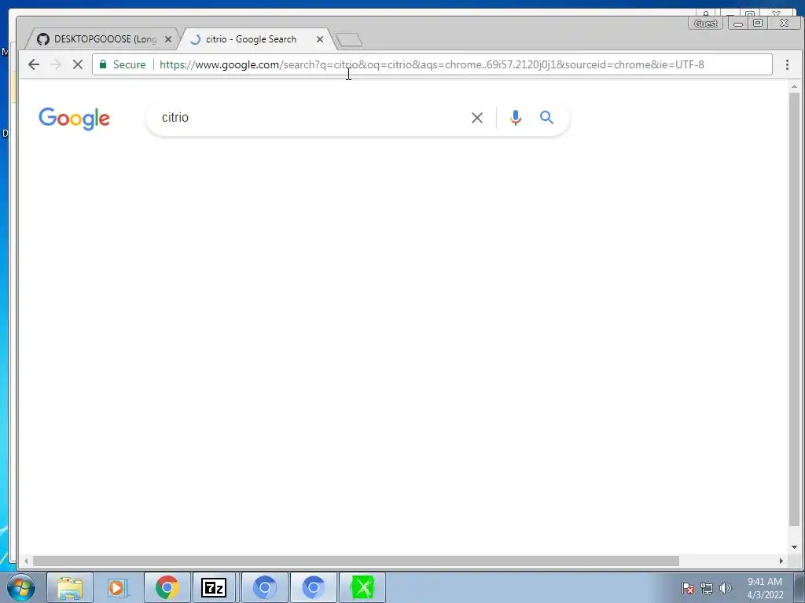The height and width of the screenshot is (603, 805).
Task: Click the blue magnifying glass search icon
Action: 546,118
